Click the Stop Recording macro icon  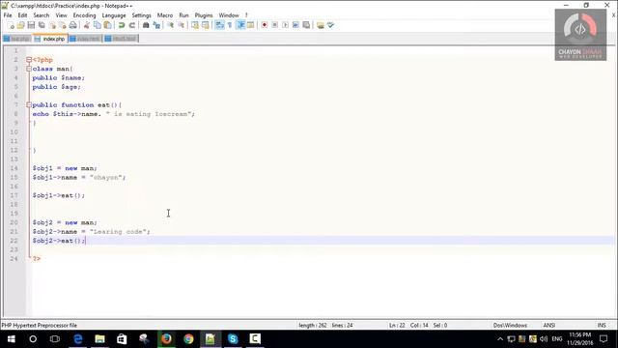tap(274, 25)
